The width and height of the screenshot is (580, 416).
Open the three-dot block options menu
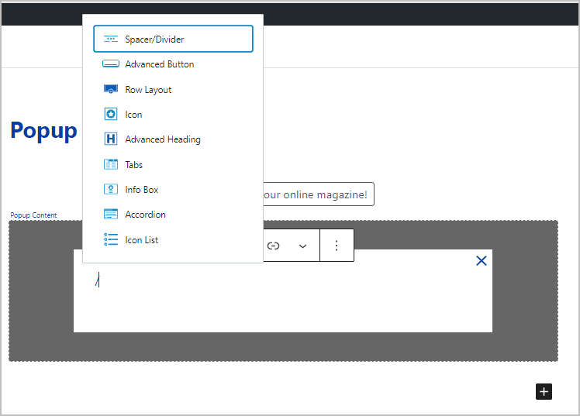pos(337,246)
